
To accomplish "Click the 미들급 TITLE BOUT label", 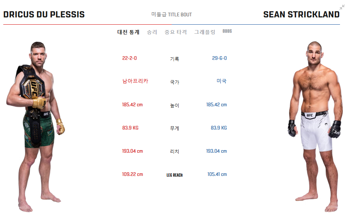I will coord(172,15).
